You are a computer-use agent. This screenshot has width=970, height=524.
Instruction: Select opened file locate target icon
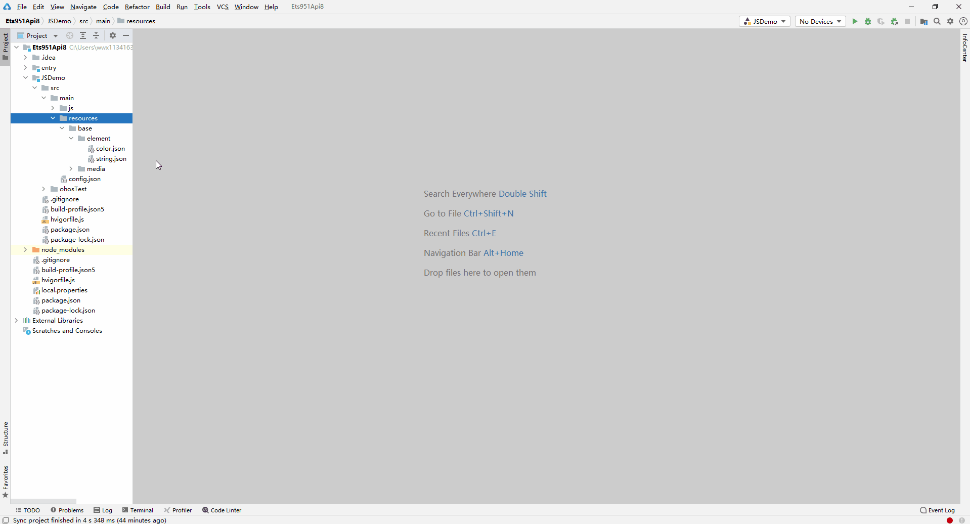[70, 35]
